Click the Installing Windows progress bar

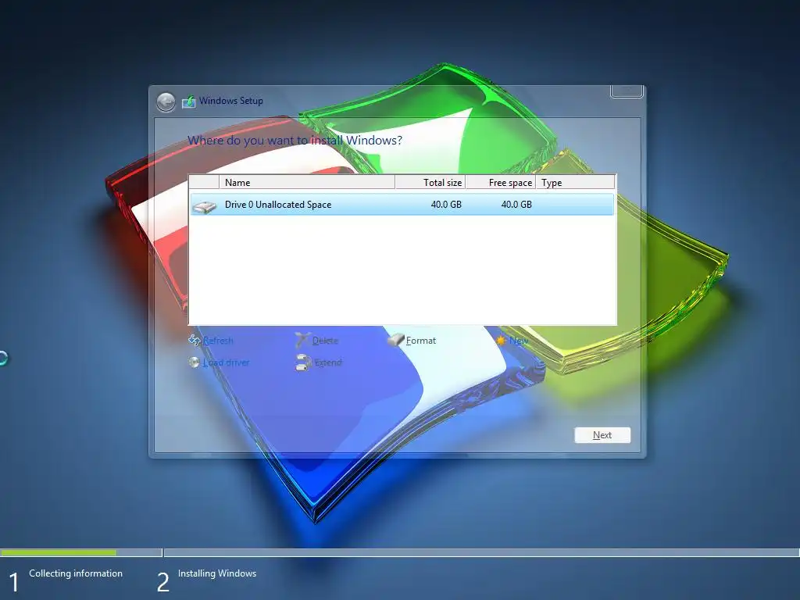pyautogui.click(x=481, y=552)
